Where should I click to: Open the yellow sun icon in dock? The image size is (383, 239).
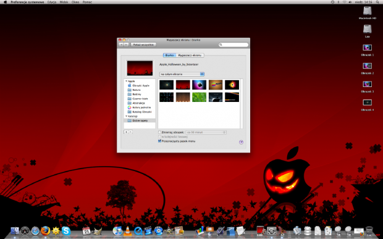point(56,231)
